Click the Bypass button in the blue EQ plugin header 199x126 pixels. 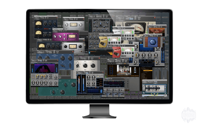click(x=57, y=52)
